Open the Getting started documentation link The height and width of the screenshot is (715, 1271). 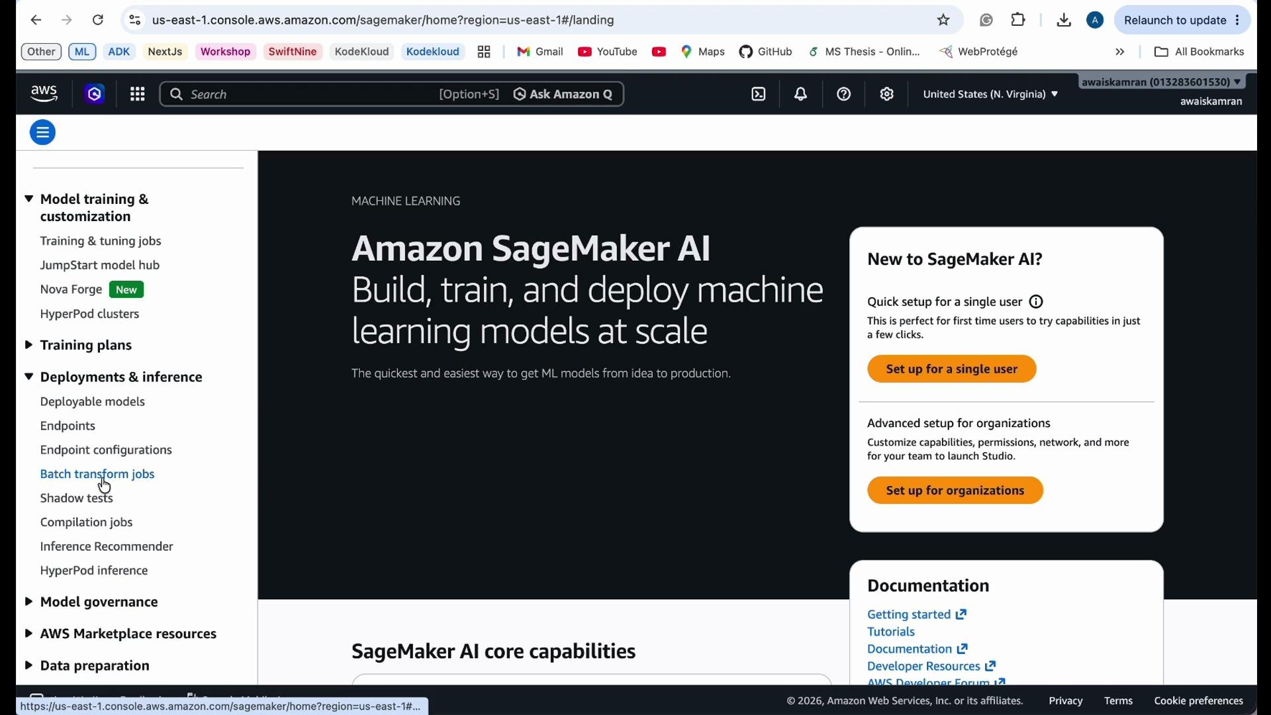918,615
